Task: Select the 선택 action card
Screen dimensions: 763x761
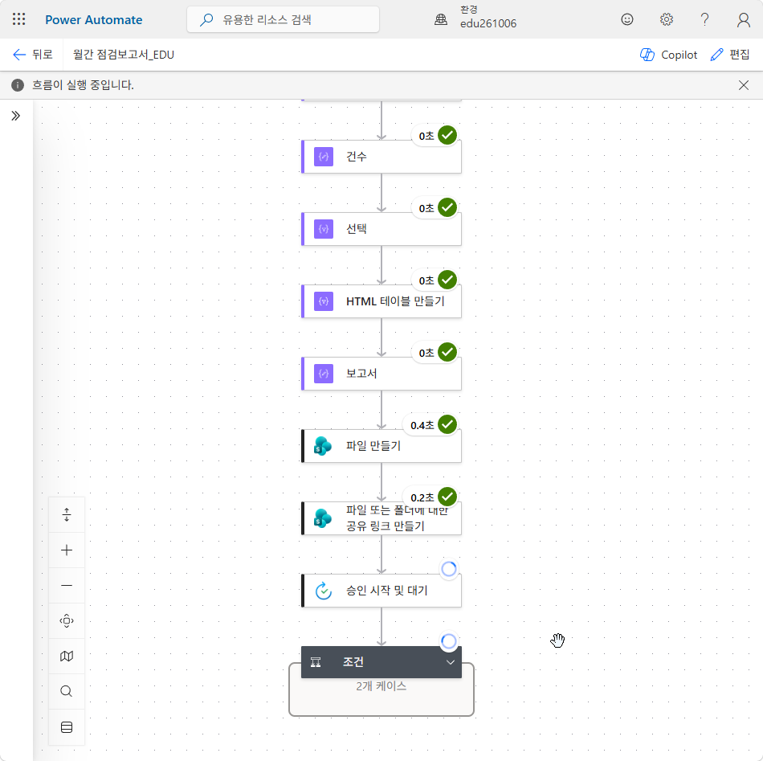Action: [381, 229]
